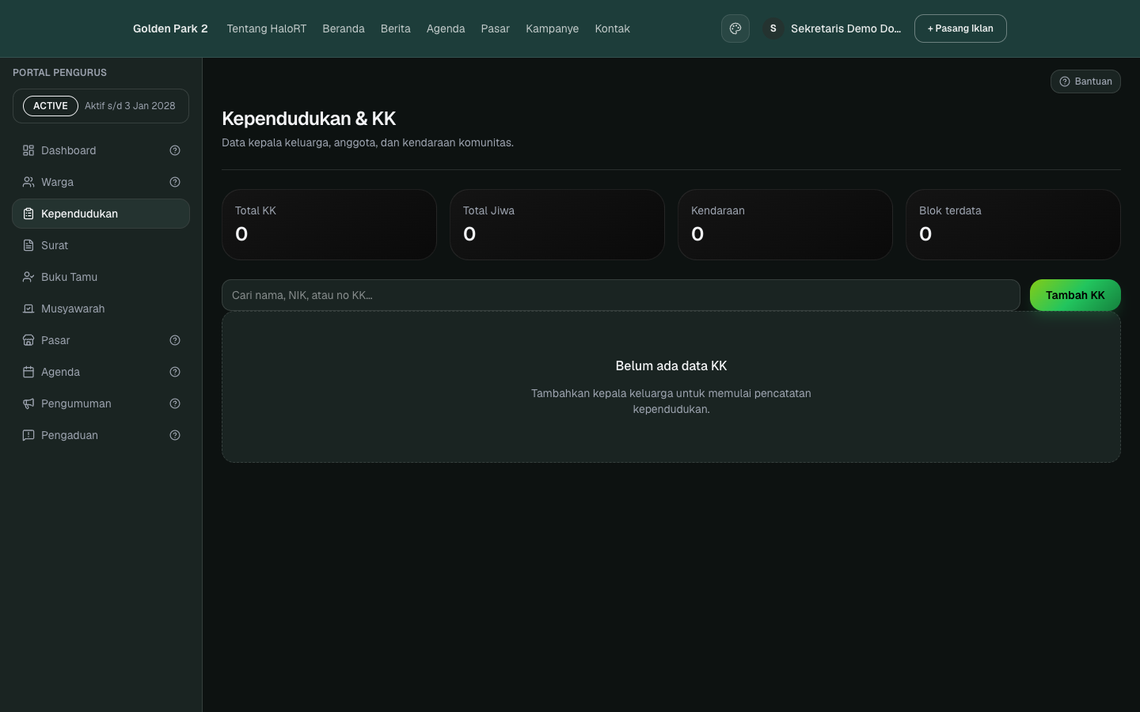Image resolution: width=1140 pixels, height=712 pixels.
Task: Click the Pasar store icon in sidebar
Action: click(28, 340)
